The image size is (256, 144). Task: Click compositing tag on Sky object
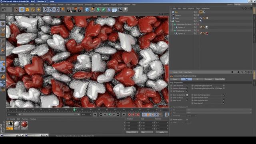click(201, 12)
